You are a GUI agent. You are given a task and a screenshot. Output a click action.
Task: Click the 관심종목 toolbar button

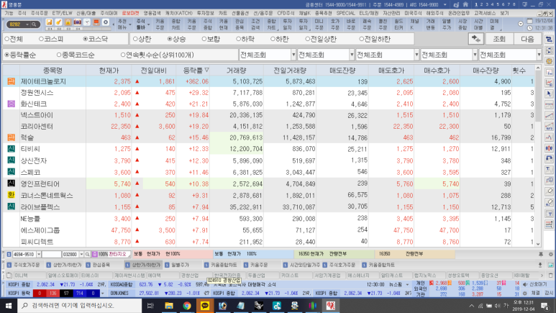[x=240, y=24]
